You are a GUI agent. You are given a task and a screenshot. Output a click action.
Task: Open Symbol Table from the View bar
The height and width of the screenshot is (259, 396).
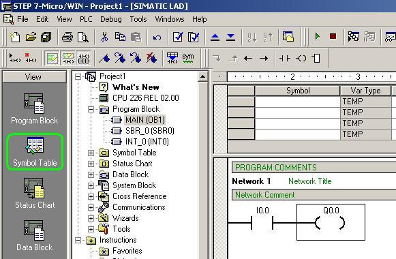(x=35, y=152)
